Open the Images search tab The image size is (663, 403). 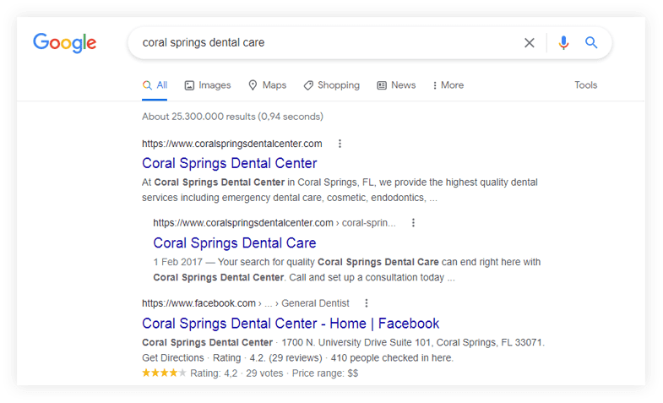pyautogui.click(x=208, y=85)
